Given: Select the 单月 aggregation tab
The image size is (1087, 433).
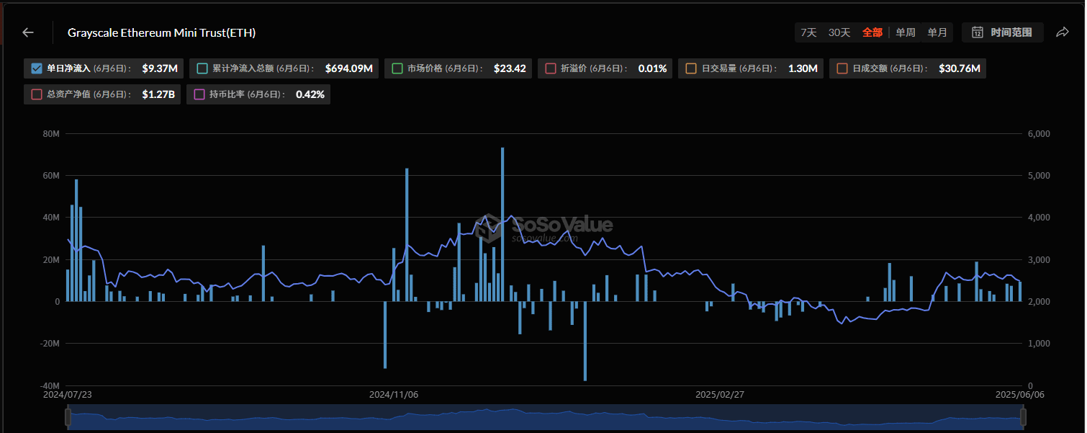Looking at the screenshot, I should [937, 32].
